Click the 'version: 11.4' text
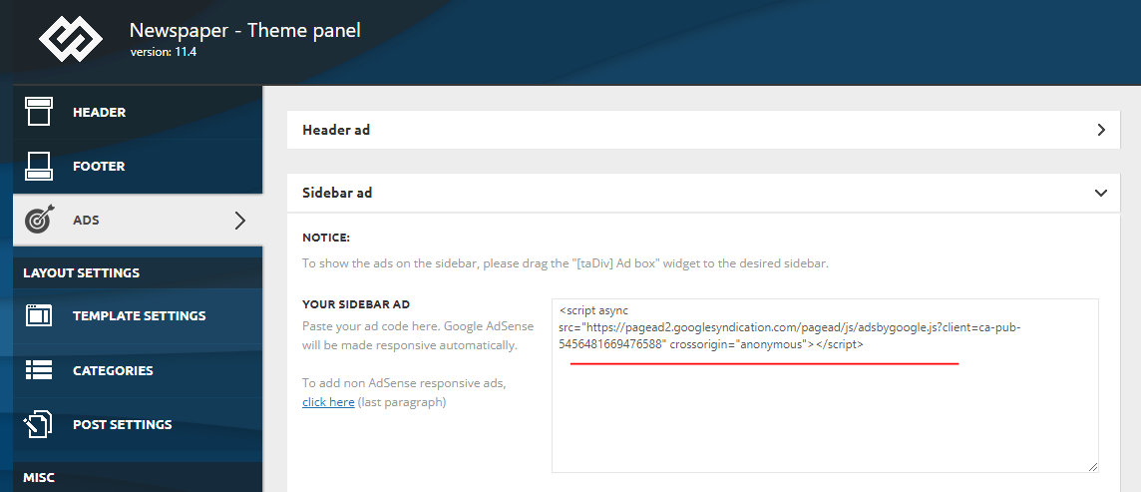 point(164,53)
